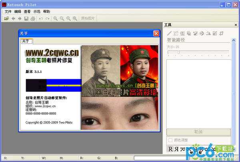Click the colorized soldier photo

tap(139, 71)
